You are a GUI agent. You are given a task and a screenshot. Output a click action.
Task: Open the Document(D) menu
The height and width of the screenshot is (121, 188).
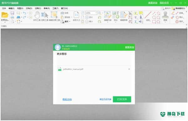(29, 8)
